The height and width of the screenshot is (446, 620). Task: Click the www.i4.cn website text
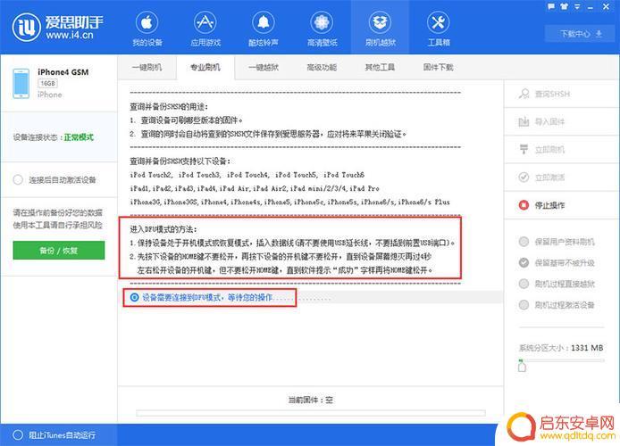coord(70,35)
